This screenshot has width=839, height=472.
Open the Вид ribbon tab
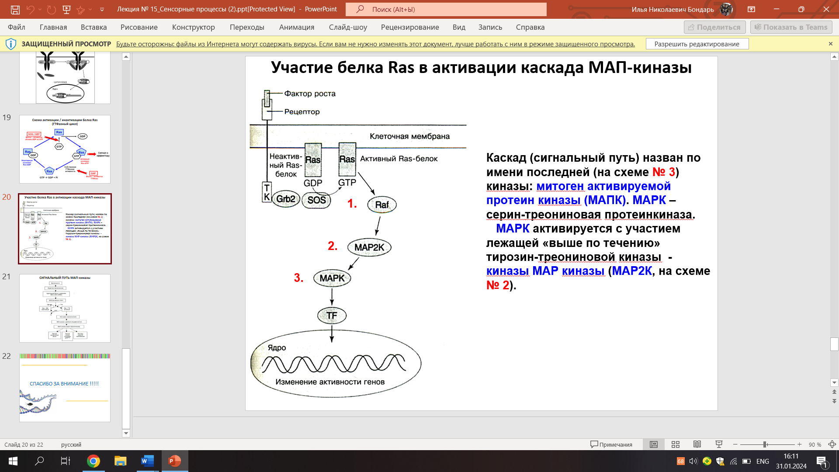(459, 27)
